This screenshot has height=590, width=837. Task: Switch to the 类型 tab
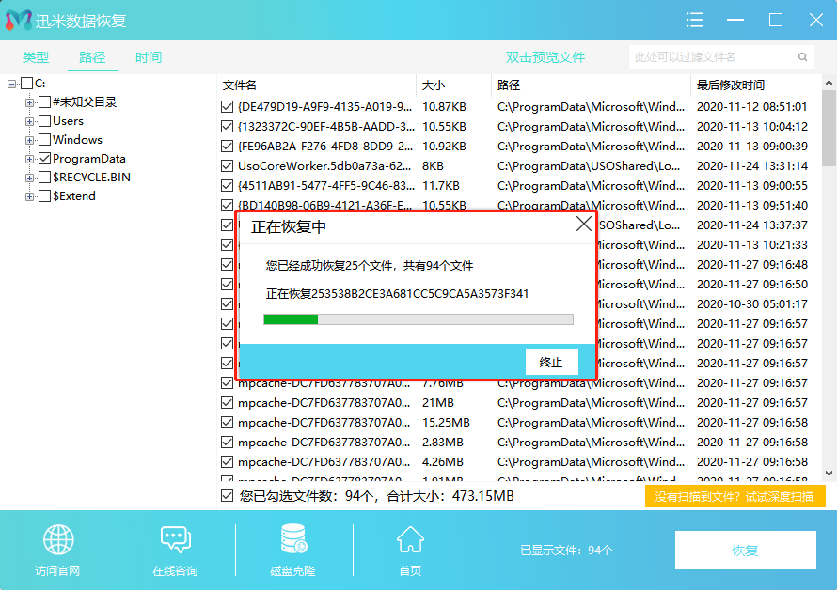pos(36,57)
